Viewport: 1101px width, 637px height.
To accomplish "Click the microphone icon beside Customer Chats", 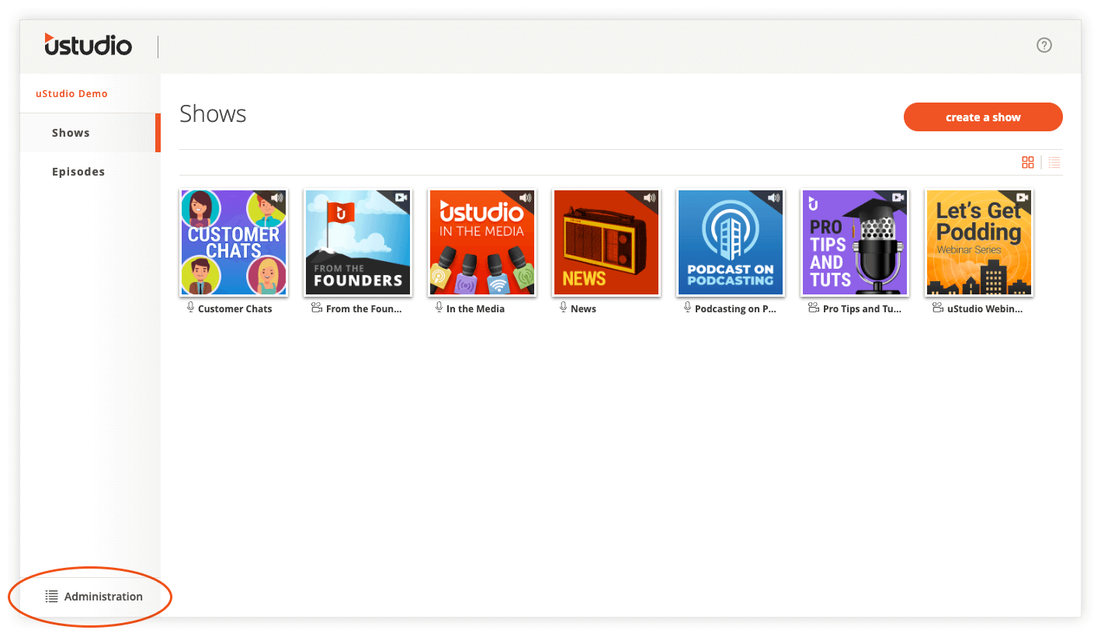I will pos(190,308).
